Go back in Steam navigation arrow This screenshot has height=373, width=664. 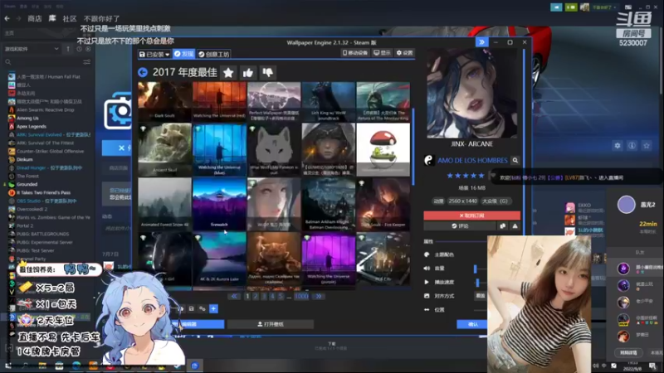(x=7, y=18)
